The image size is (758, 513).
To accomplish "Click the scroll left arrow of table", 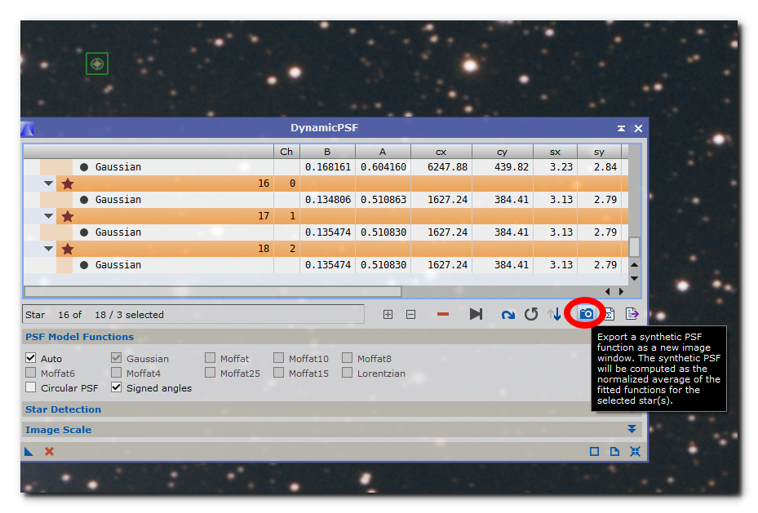I will pos(608,291).
